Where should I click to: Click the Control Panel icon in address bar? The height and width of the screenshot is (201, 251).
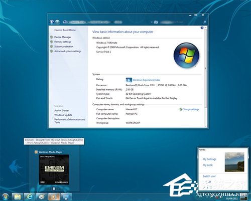65,22
